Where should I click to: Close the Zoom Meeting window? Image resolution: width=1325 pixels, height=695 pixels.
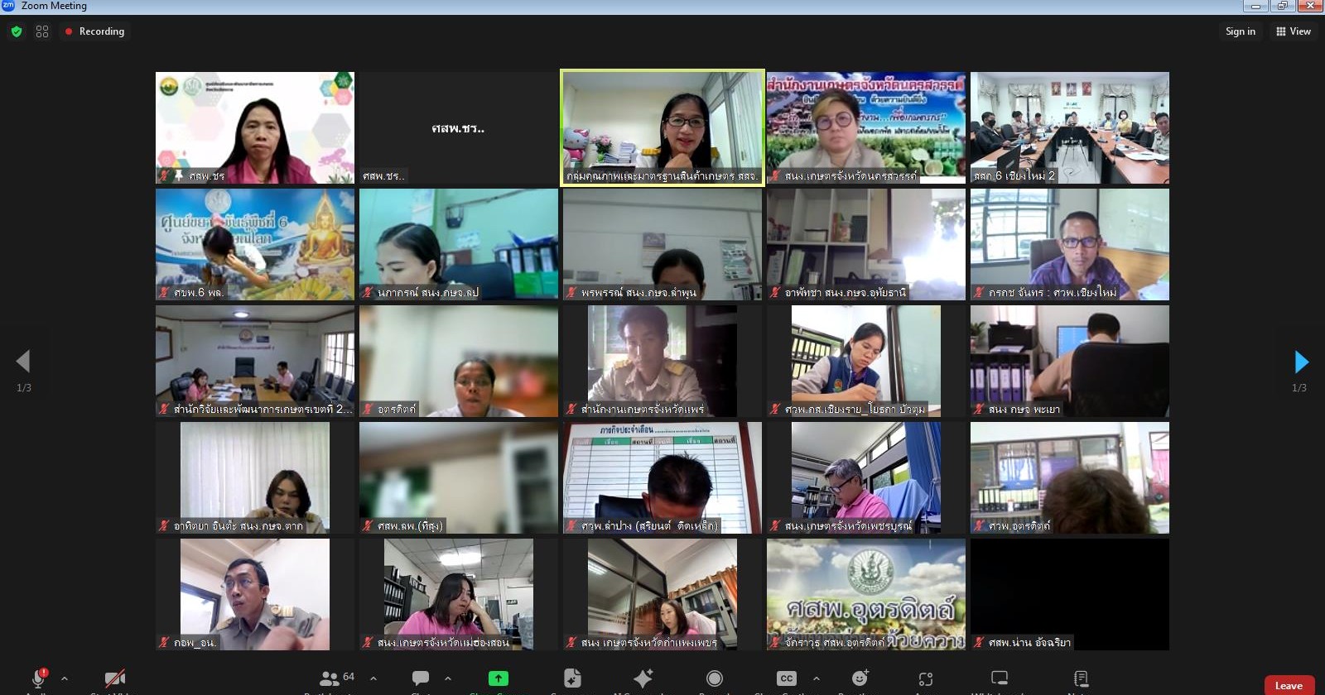1310,6
